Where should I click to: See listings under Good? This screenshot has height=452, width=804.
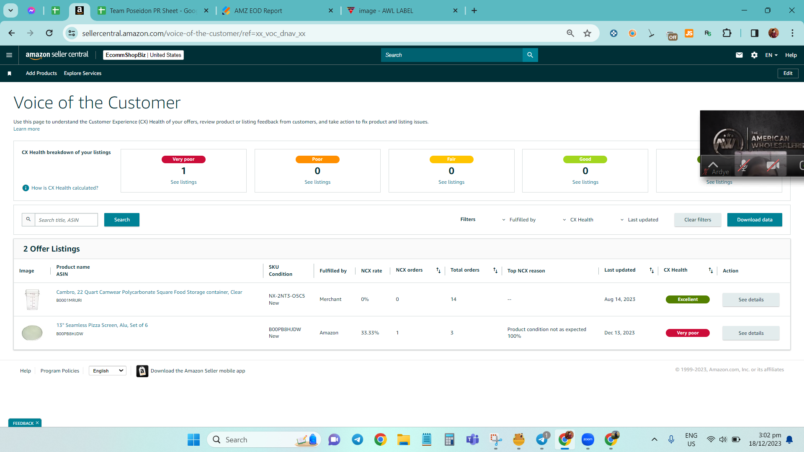click(x=585, y=182)
